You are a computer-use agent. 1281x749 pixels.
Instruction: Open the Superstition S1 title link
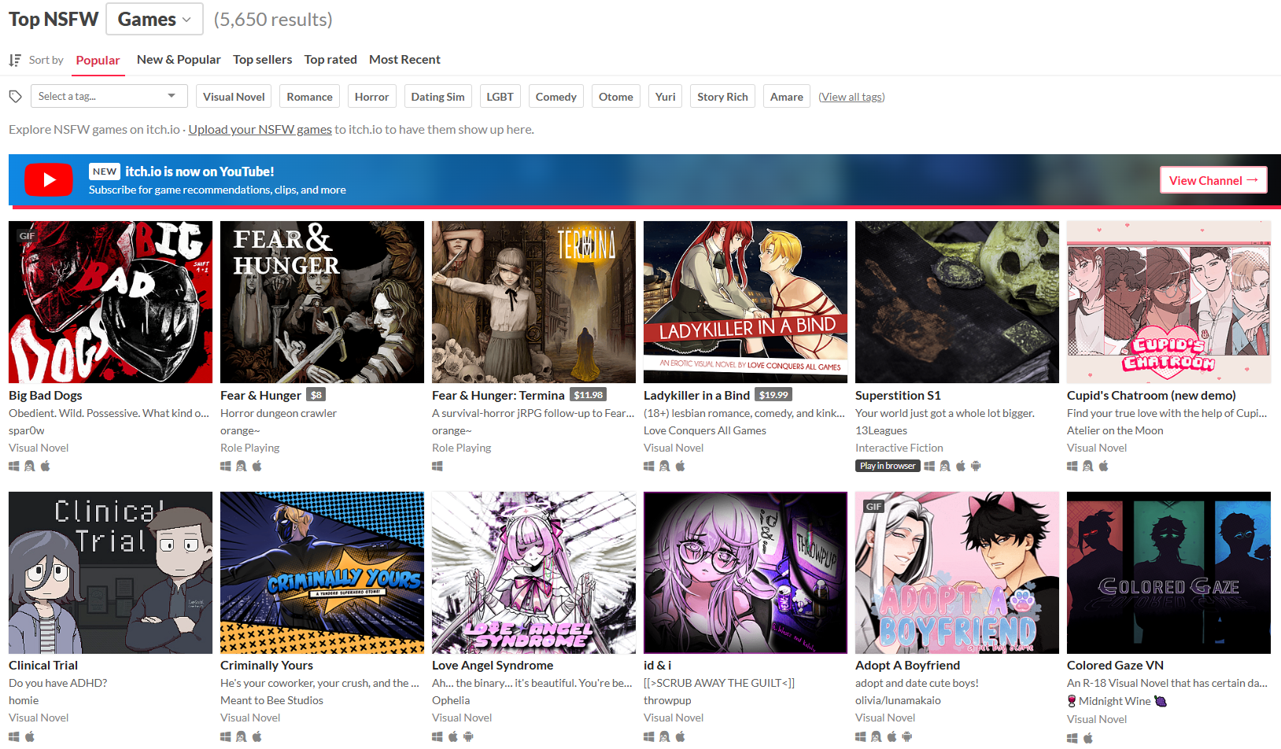pos(898,396)
